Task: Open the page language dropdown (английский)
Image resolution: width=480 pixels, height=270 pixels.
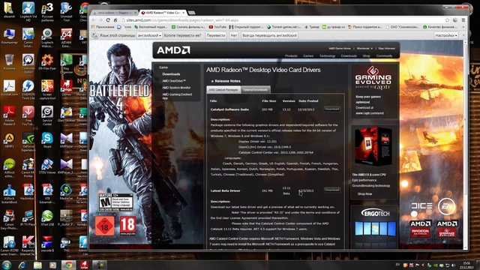Action: click(149, 35)
